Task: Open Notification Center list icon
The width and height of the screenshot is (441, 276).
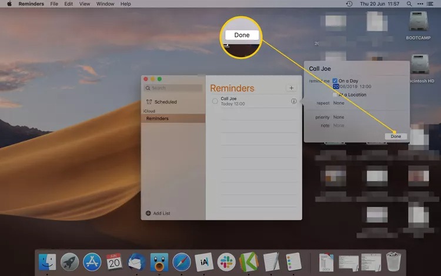Action: tap(430, 4)
